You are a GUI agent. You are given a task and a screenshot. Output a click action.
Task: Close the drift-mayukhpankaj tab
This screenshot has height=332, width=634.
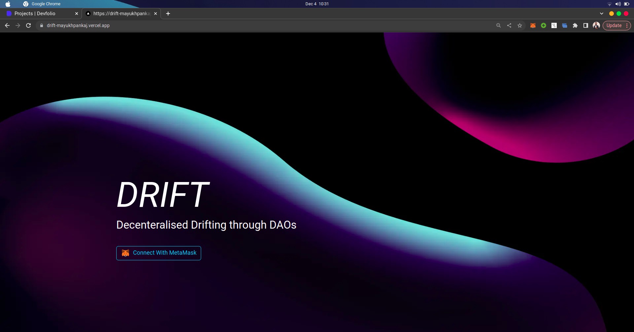click(156, 14)
